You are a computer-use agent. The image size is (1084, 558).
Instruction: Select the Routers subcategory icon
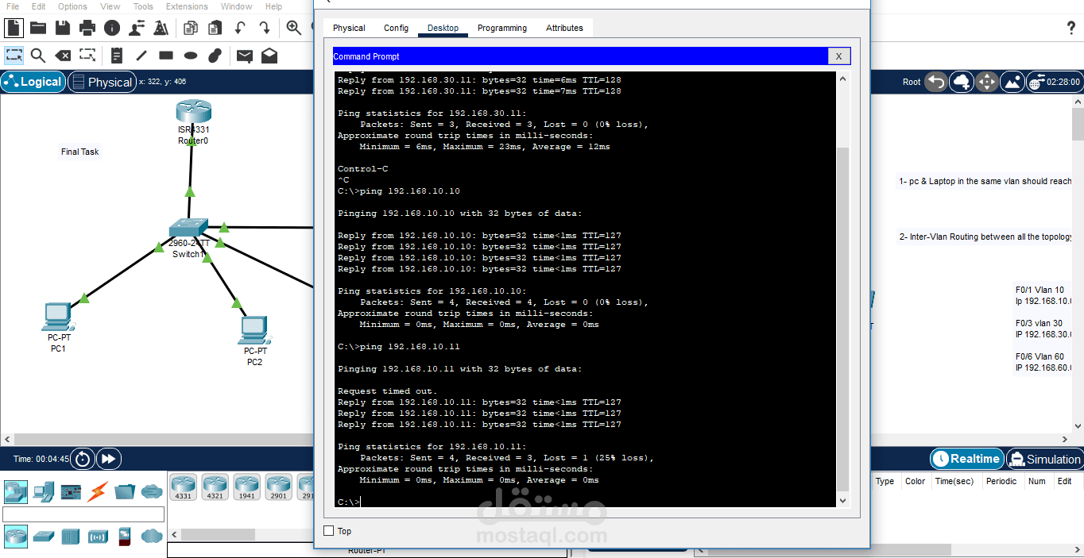pos(15,536)
